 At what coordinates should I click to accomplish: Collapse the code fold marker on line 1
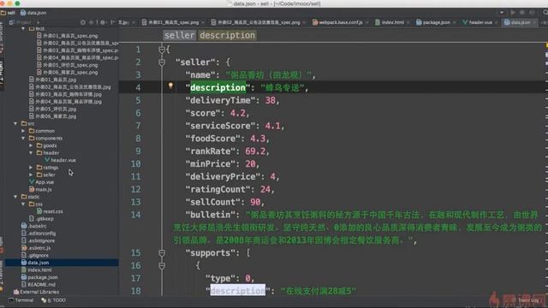click(x=162, y=50)
